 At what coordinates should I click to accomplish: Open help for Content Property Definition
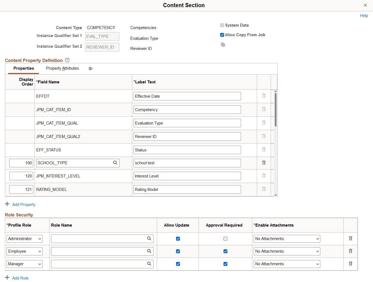click(67, 60)
